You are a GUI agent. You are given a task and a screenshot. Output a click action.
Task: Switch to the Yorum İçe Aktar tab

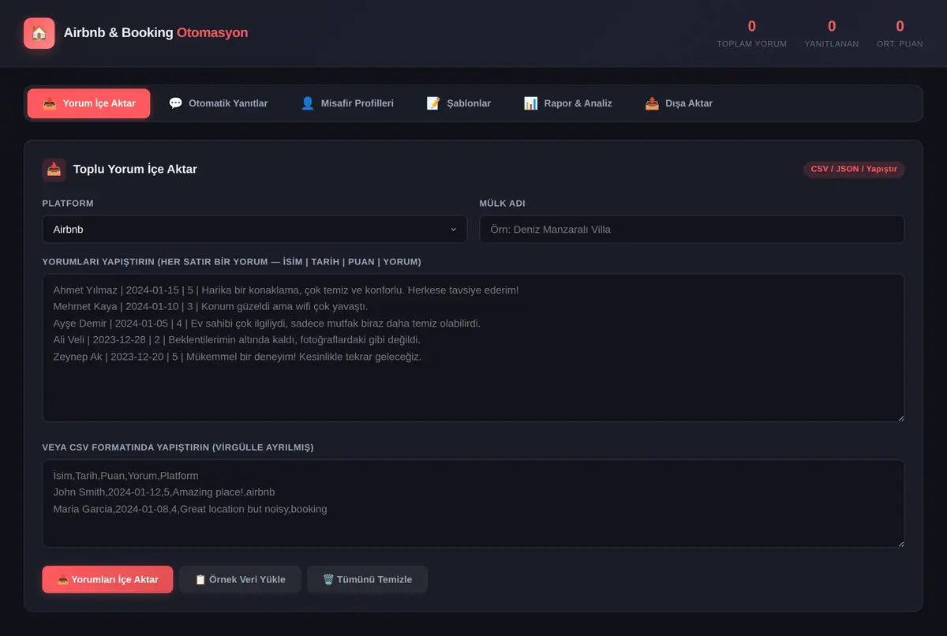(x=88, y=103)
